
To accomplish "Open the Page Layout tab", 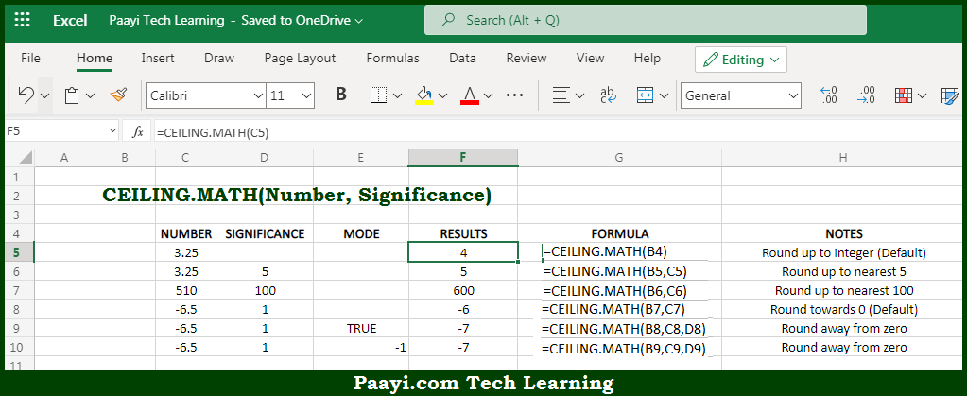I will tap(300, 58).
